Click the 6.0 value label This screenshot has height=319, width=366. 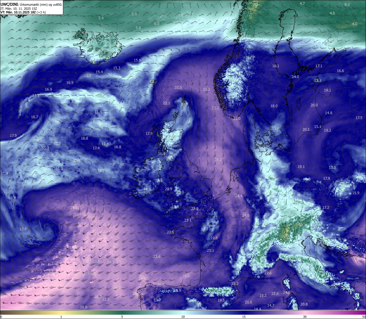pyautogui.click(x=157, y=24)
